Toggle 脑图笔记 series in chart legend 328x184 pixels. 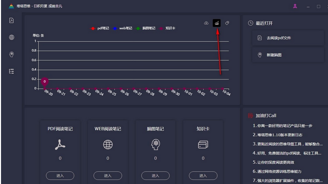pos(145,28)
